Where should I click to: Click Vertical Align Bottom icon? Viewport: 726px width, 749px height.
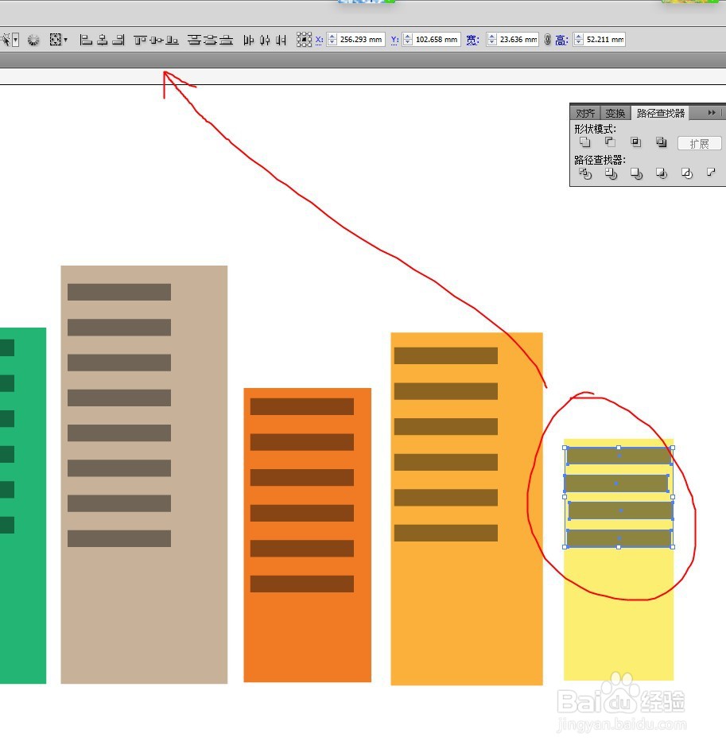click(173, 40)
